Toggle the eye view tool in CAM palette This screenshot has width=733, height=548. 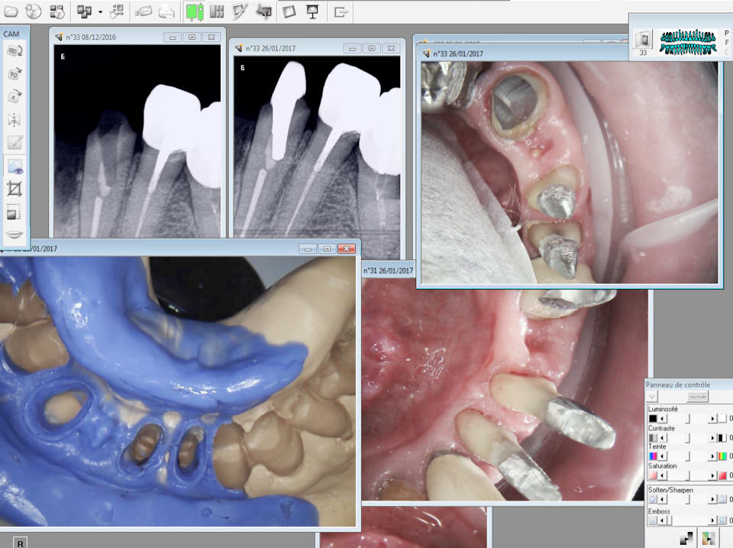coord(14,166)
